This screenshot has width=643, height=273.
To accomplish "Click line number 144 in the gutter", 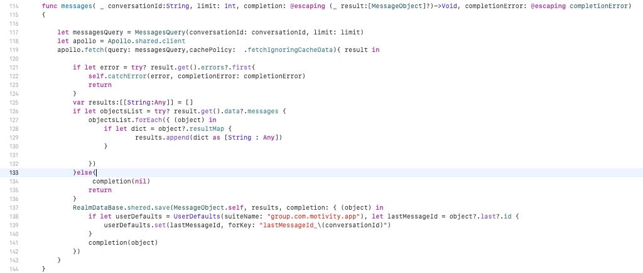I will [x=14, y=269].
